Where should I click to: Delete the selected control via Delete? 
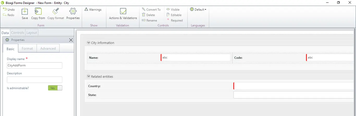click(148, 15)
